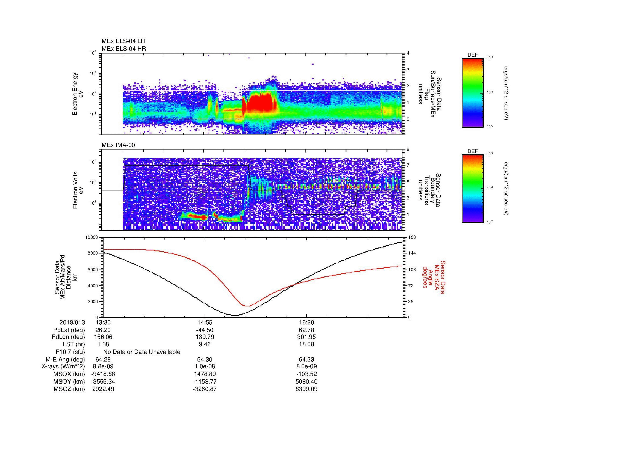Click the minimum of the black altitude curve

(235, 315)
